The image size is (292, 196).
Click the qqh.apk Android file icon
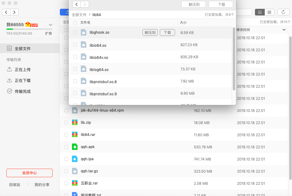click(75, 147)
